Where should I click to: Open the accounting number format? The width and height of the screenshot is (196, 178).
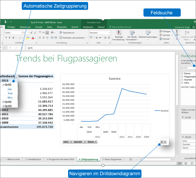coord(91,37)
